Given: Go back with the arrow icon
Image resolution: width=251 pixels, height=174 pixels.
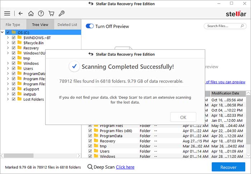Looking at the screenshot, I should click(20, 13).
